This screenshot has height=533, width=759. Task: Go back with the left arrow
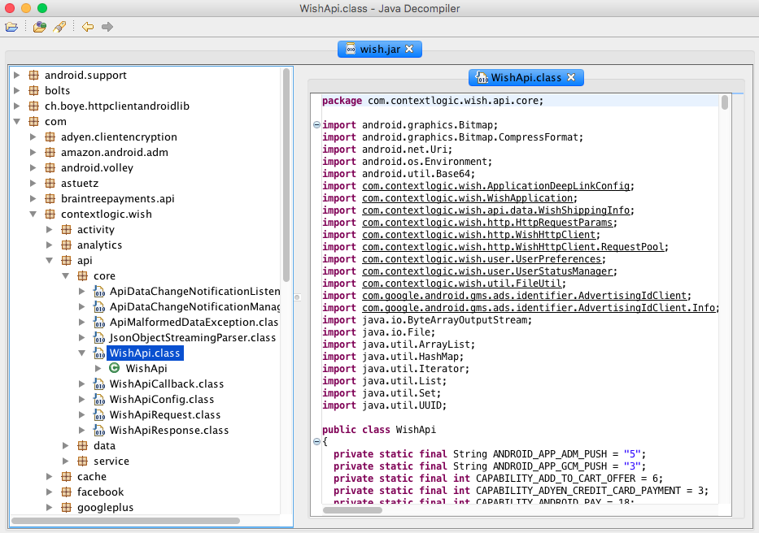point(88,27)
